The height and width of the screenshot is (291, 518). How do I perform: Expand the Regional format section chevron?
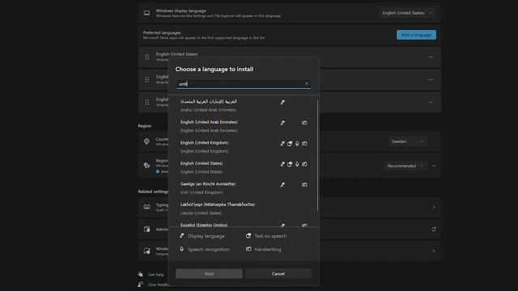point(434,166)
